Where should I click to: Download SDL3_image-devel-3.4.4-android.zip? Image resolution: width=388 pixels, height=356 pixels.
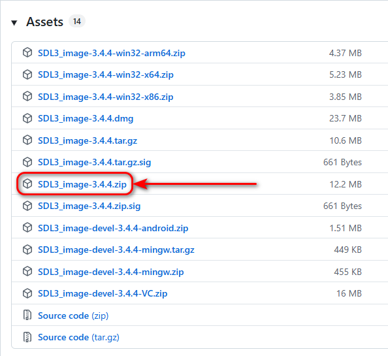pos(113,228)
